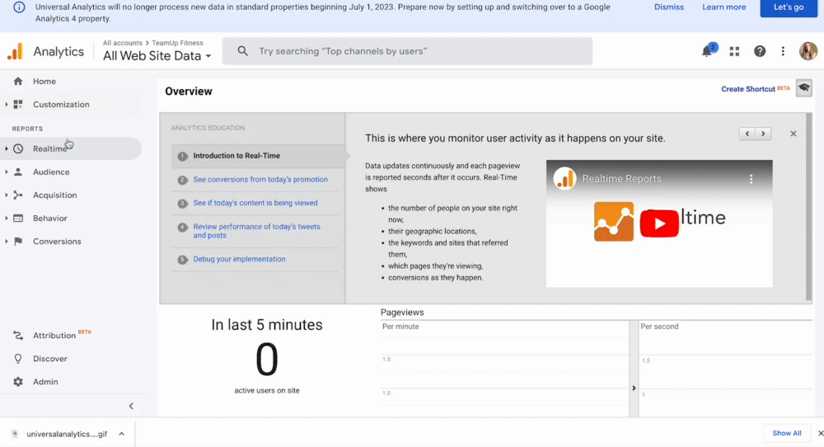Play the Realtime Reports YouTube video

[x=658, y=223]
